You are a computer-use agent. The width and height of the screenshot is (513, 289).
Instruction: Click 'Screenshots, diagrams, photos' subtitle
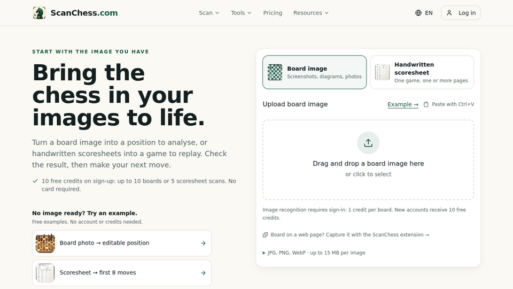pyautogui.click(x=324, y=77)
